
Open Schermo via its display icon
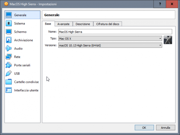(9, 32)
